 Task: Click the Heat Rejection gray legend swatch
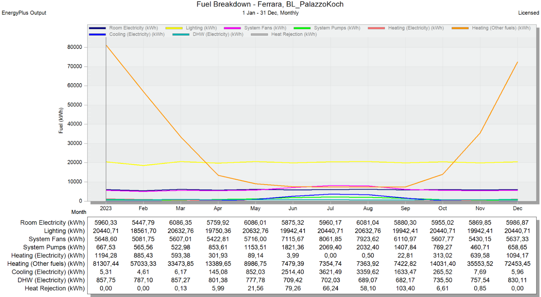pos(259,34)
